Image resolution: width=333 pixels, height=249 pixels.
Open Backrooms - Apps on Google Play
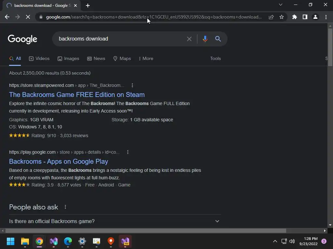(x=59, y=161)
